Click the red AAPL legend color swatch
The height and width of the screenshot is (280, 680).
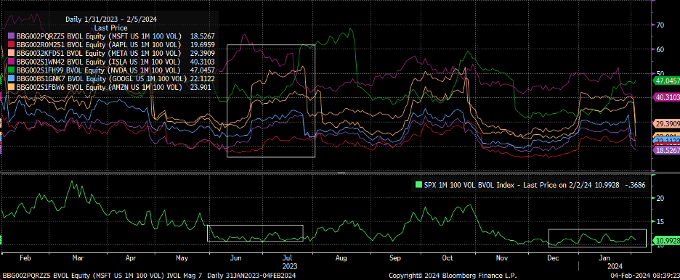(12, 44)
